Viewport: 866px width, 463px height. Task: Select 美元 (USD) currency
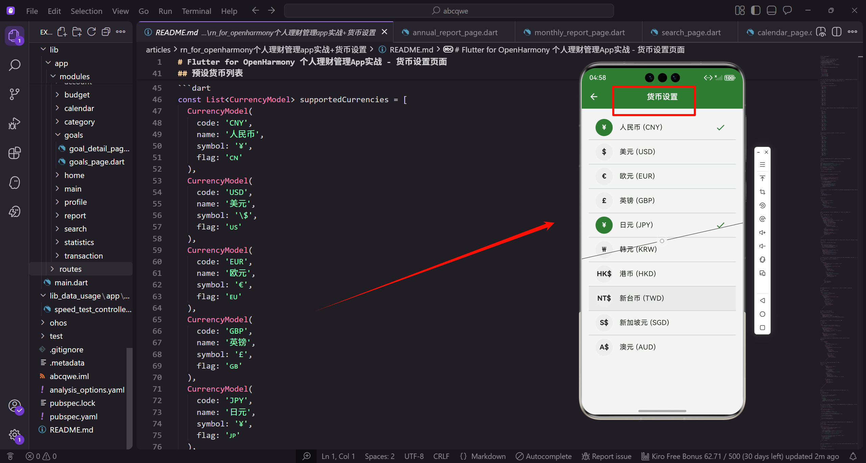point(662,152)
